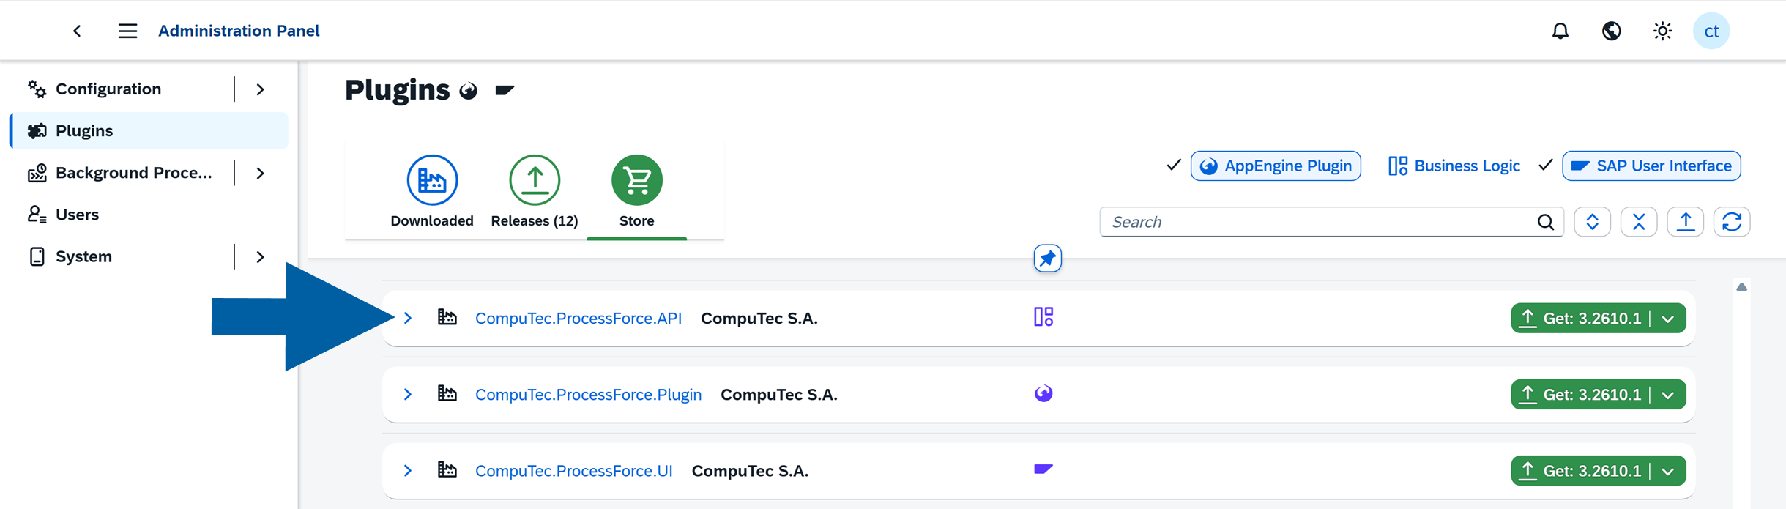Expand the CompuTec.ProcessForce.Plugin row
This screenshot has height=509, width=1786.
(x=408, y=394)
